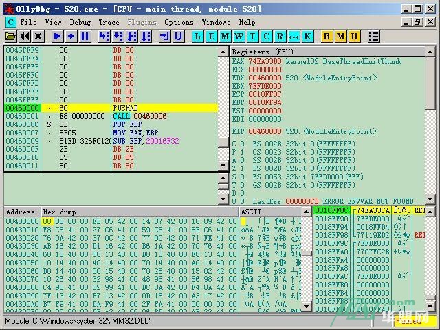Restart the debugged program via rewind icon
The height and width of the screenshot is (330, 440).
24,36
